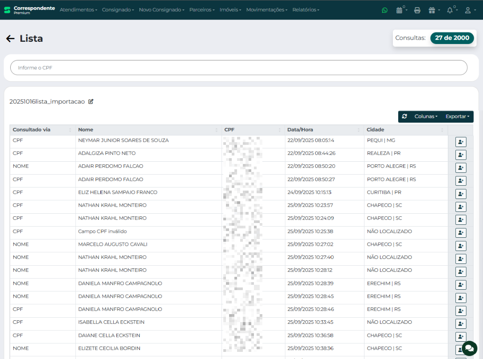The width and height of the screenshot is (483, 359).
Task: Refresh the table with the reload icon
Action: (x=404, y=116)
